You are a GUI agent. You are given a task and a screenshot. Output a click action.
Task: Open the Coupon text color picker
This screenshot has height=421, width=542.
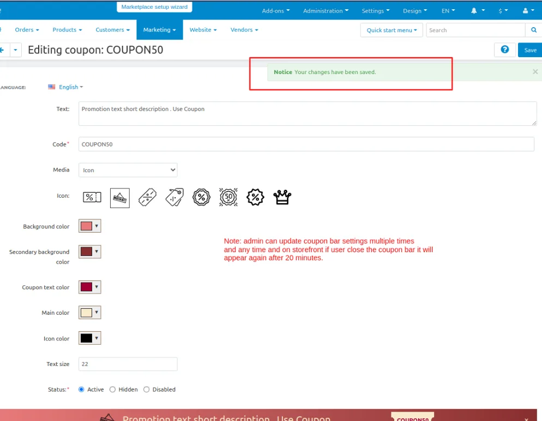(90, 287)
